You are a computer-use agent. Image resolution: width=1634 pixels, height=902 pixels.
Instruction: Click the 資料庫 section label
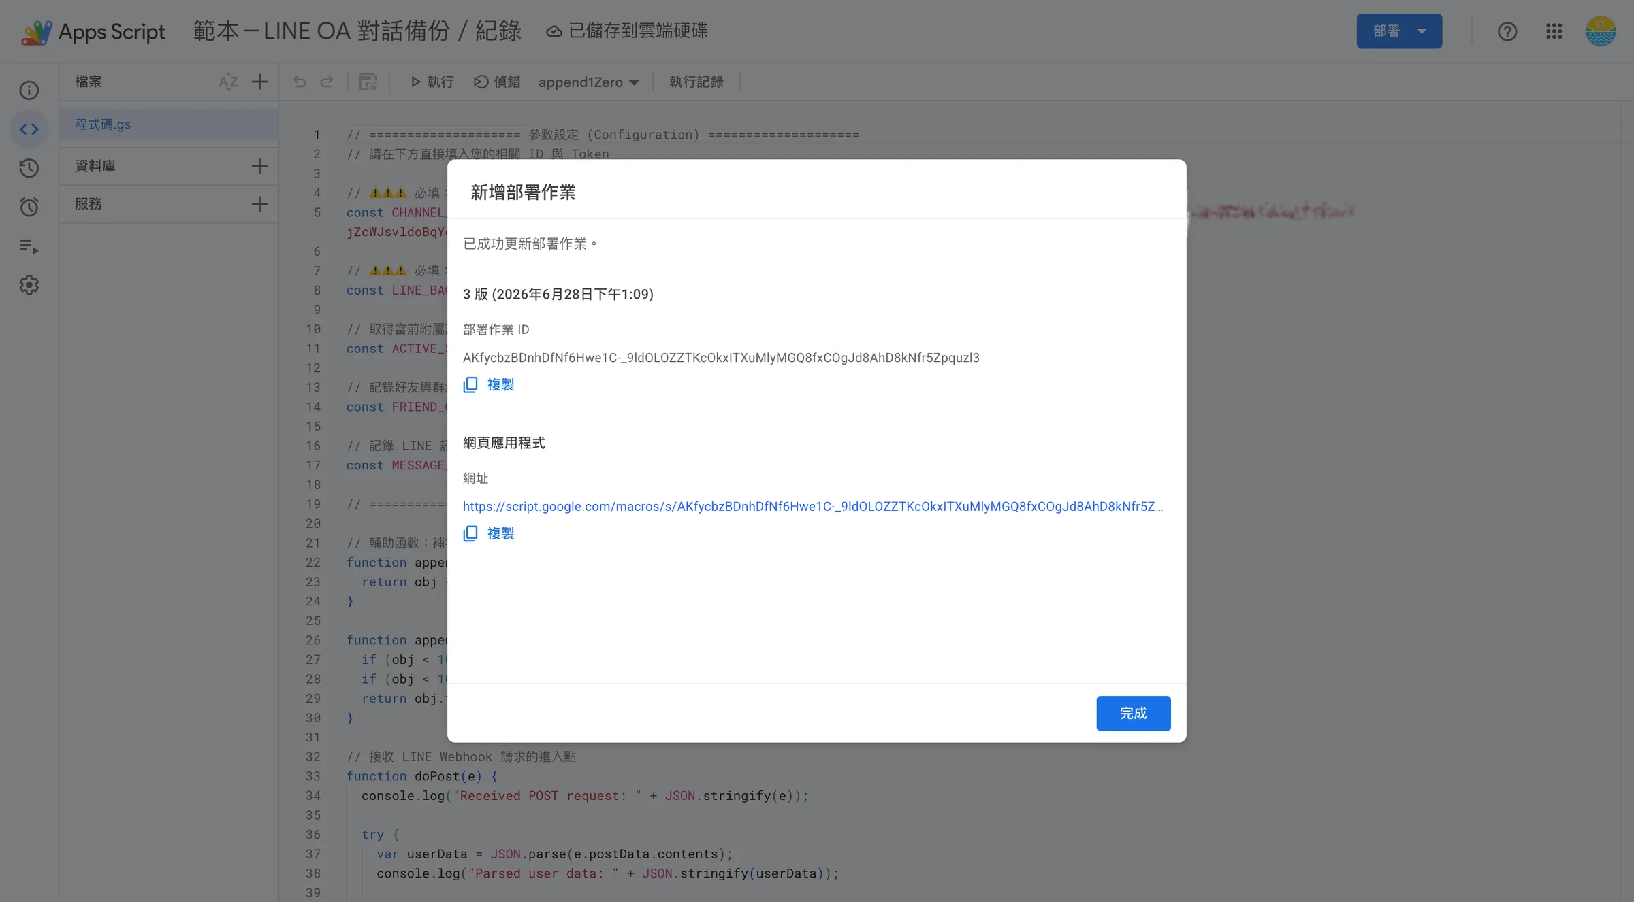click(95, 166)
